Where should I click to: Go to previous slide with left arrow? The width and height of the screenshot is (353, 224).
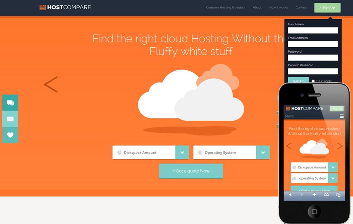[x=51, y=85]
